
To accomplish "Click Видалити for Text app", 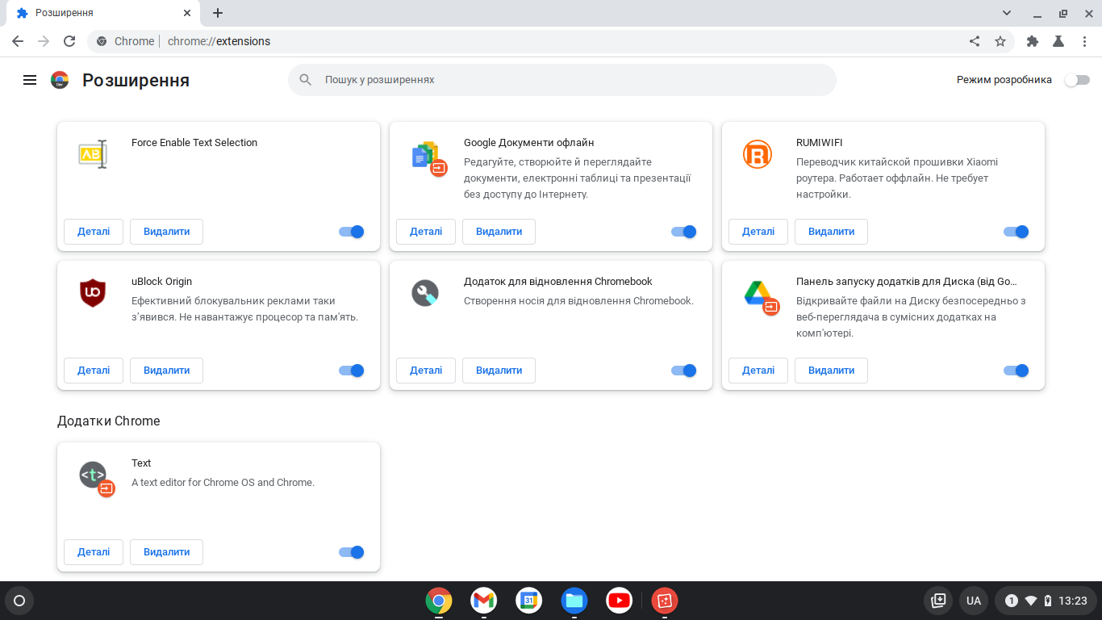I will [166, 552].
